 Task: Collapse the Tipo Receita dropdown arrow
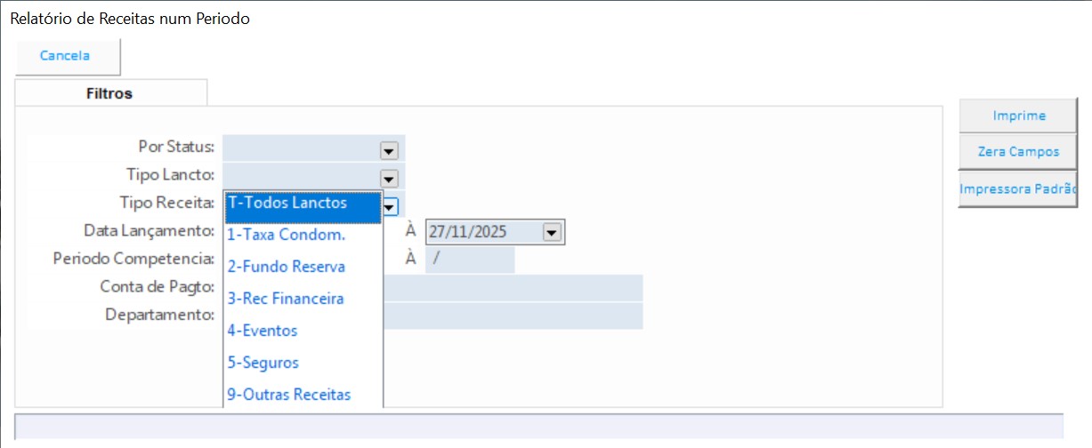coord(390,206)
